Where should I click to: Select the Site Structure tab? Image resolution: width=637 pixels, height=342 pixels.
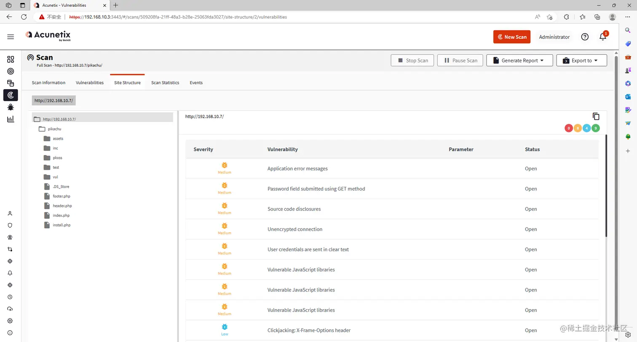127,82
